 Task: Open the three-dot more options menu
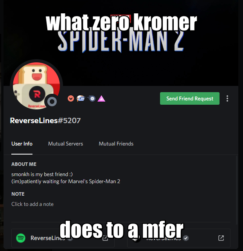[227, 98]
